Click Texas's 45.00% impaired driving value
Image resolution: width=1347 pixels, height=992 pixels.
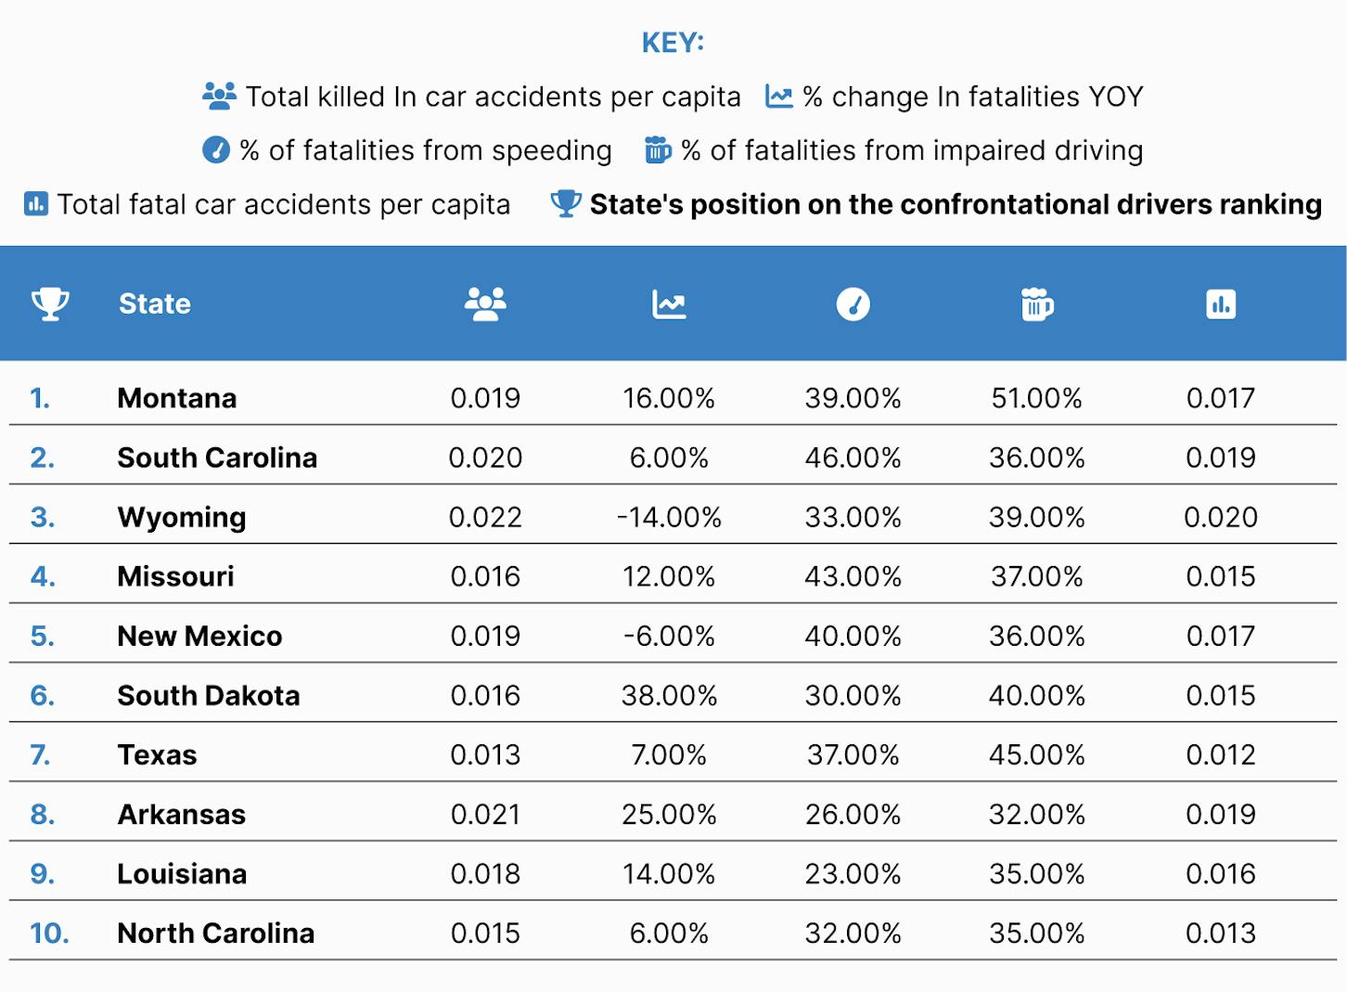[x=1036, y=754]
